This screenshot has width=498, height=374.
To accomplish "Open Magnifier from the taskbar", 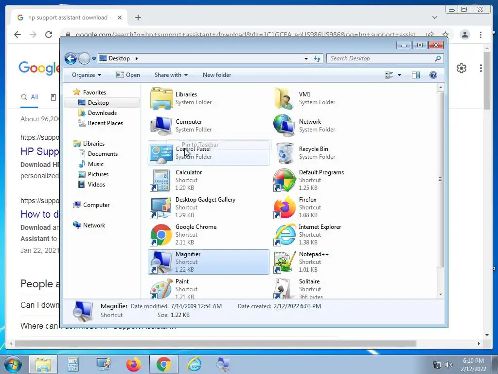I will 223,364.
